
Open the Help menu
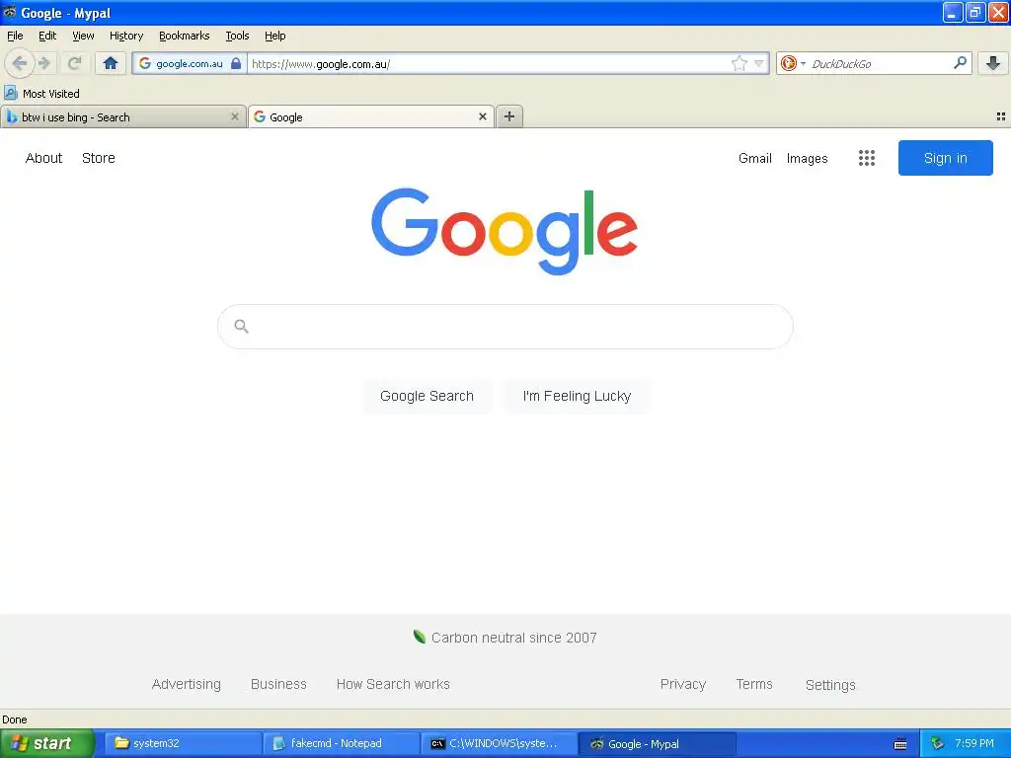[x=275, y=36]
